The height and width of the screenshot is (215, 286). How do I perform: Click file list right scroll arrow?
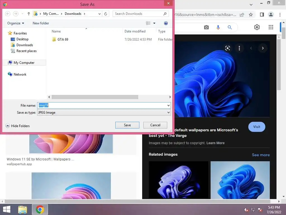[170, 97]
